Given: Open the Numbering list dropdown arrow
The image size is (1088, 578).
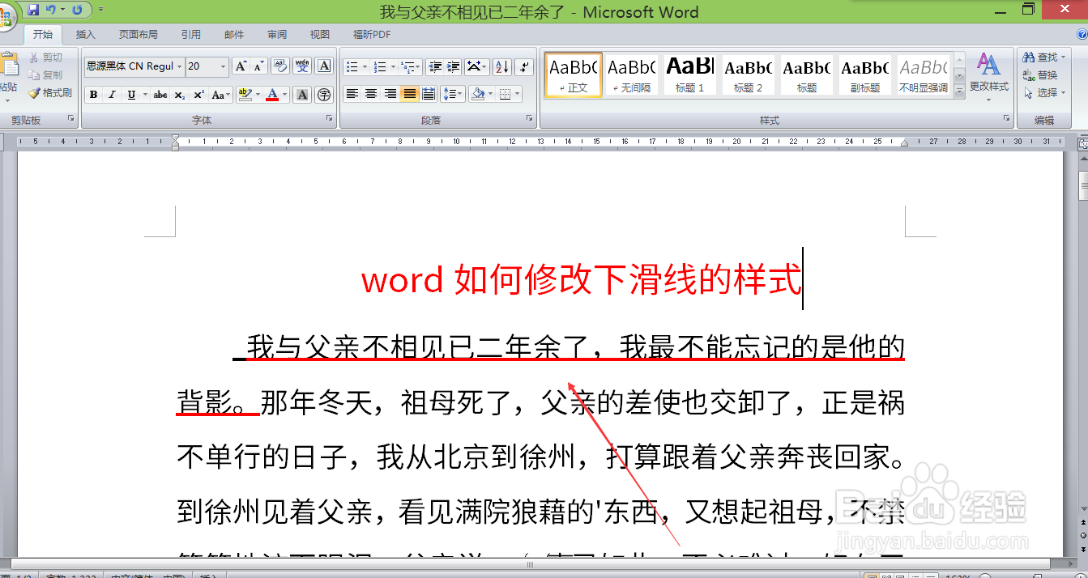Looking at the screenshot, I should click(x=393, y=66).
